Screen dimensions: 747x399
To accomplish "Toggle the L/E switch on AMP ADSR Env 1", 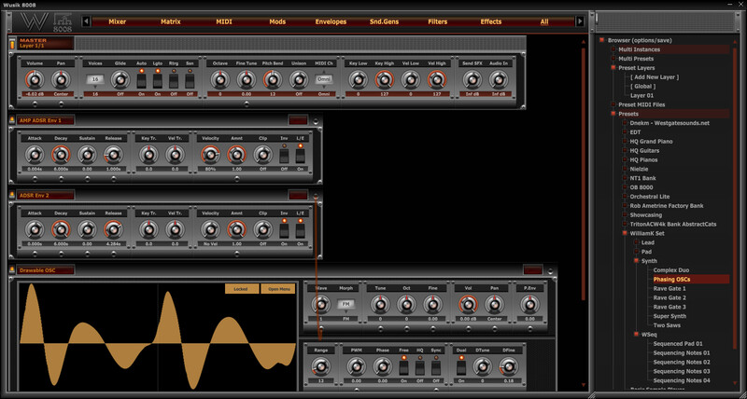I will pos(300,156).
